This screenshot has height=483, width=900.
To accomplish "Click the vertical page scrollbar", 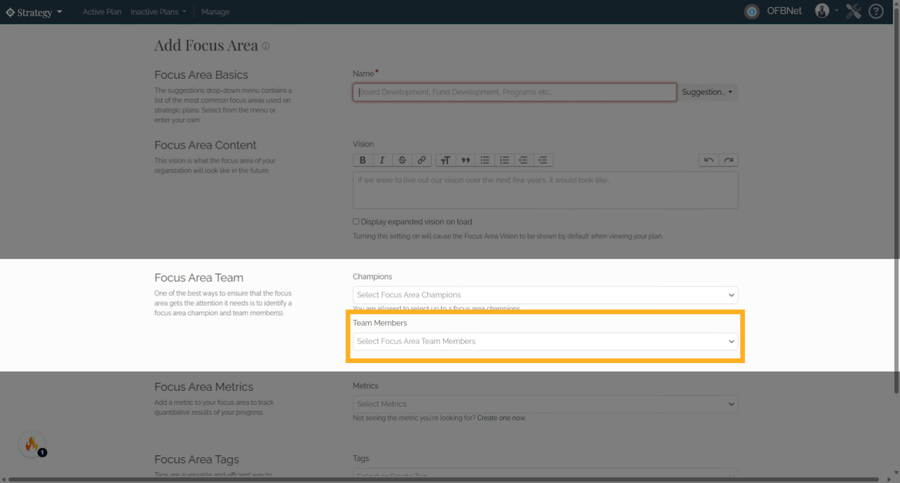I will [x=896, y=201].
